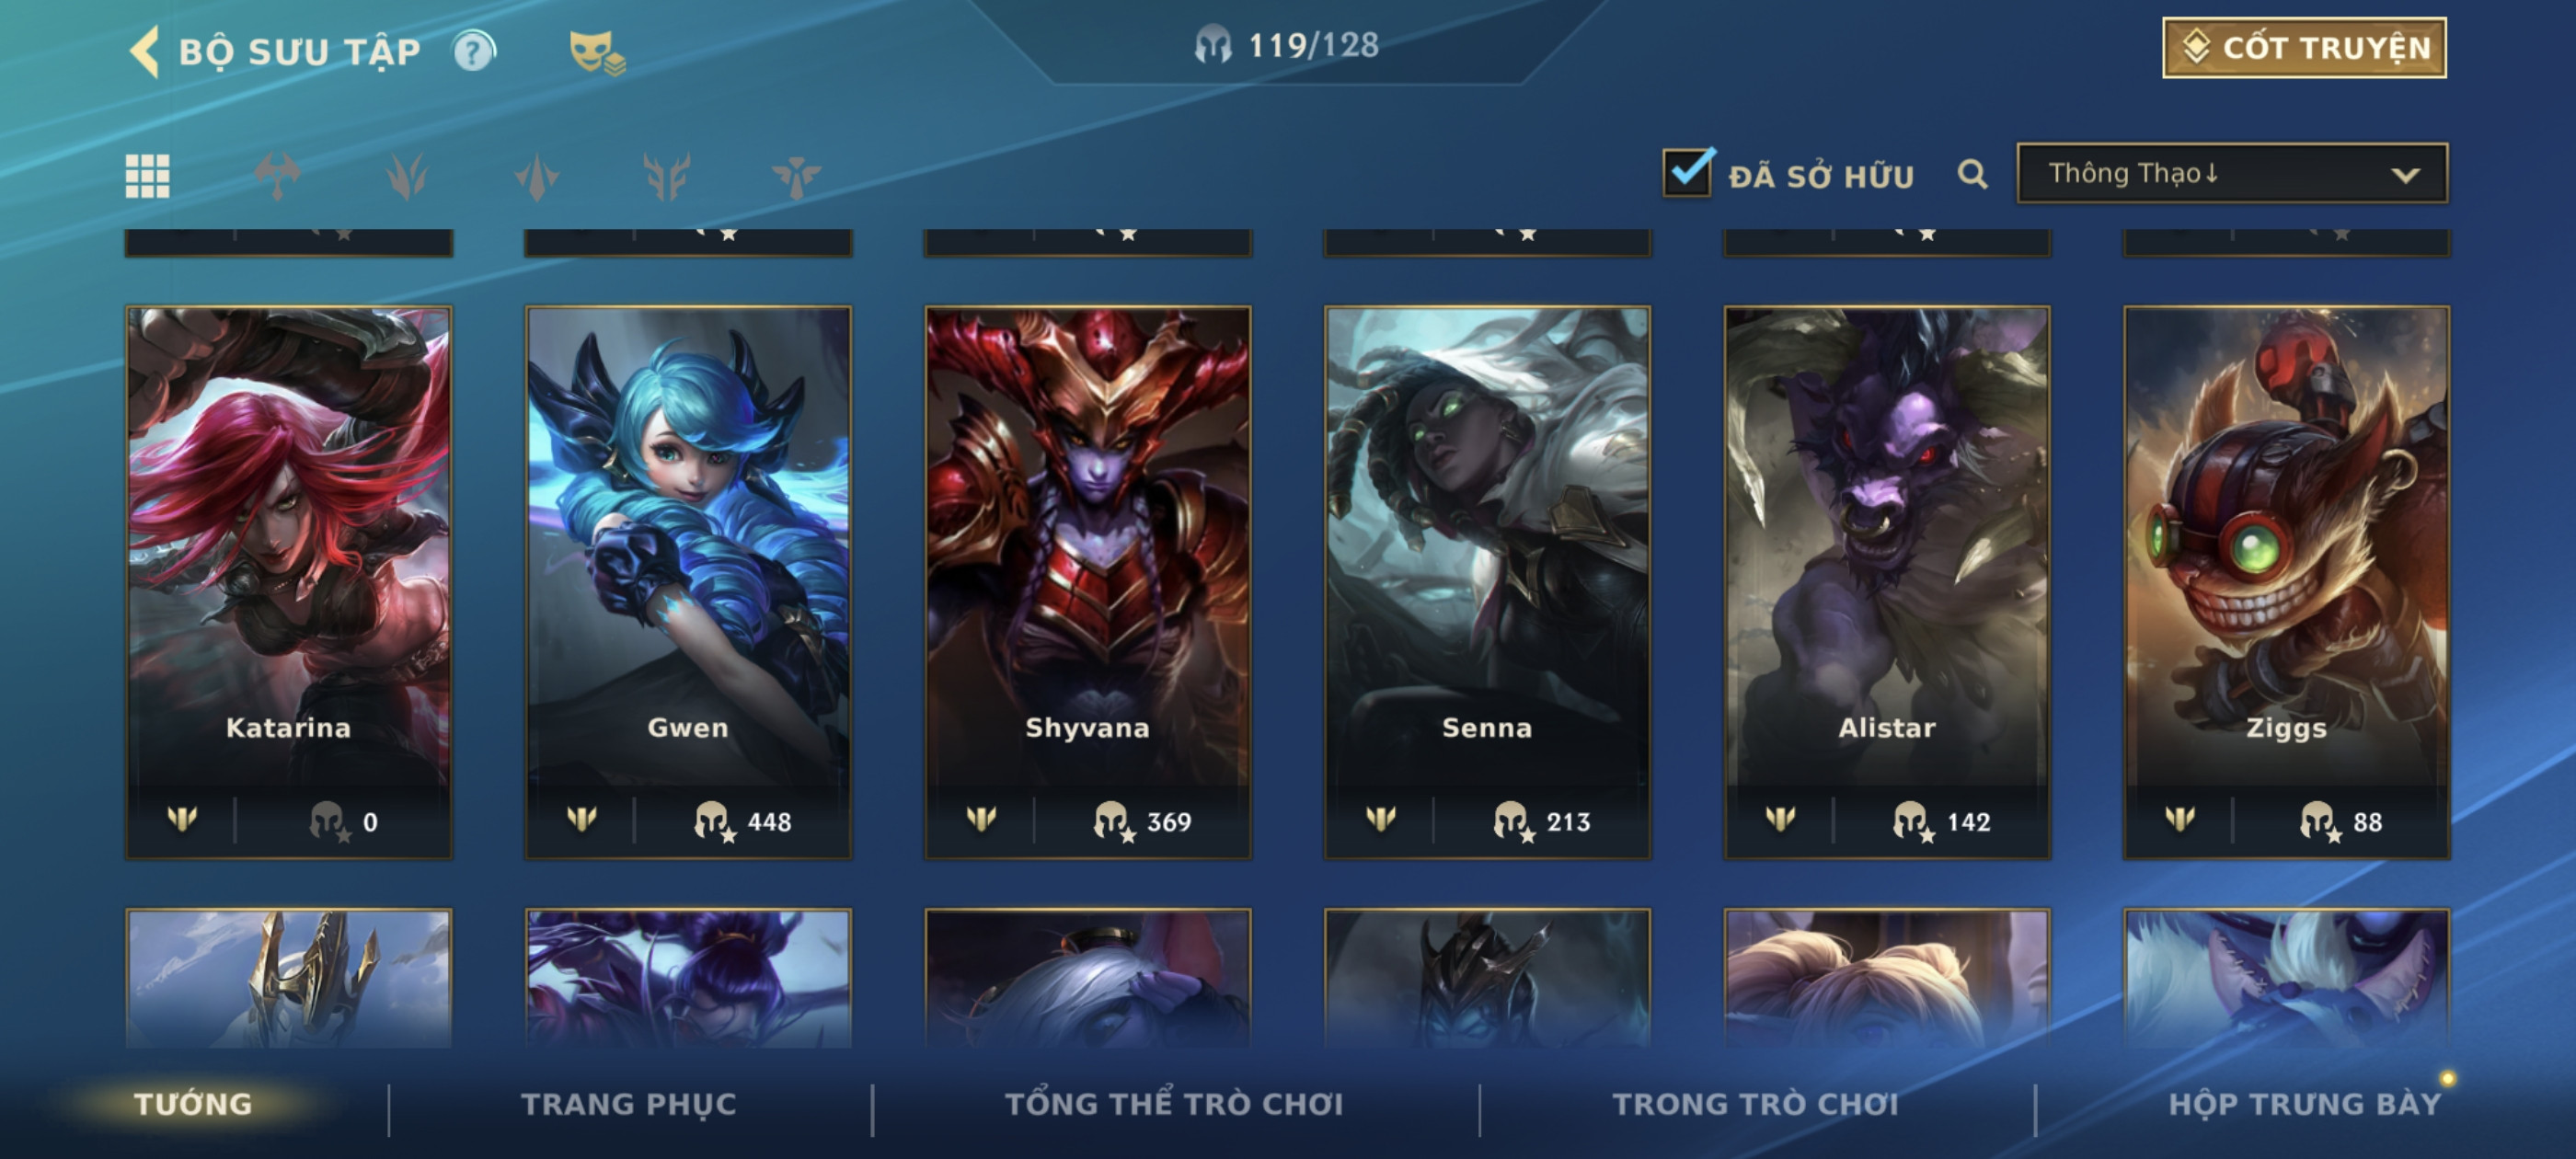Open the Gwen champion card
2576x1159 pixels.
(688, 581)
